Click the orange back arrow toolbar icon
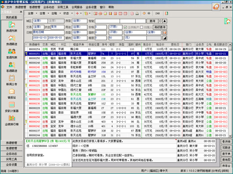The width and height of the screenshot is (233, 174). [x=144, y=13]
